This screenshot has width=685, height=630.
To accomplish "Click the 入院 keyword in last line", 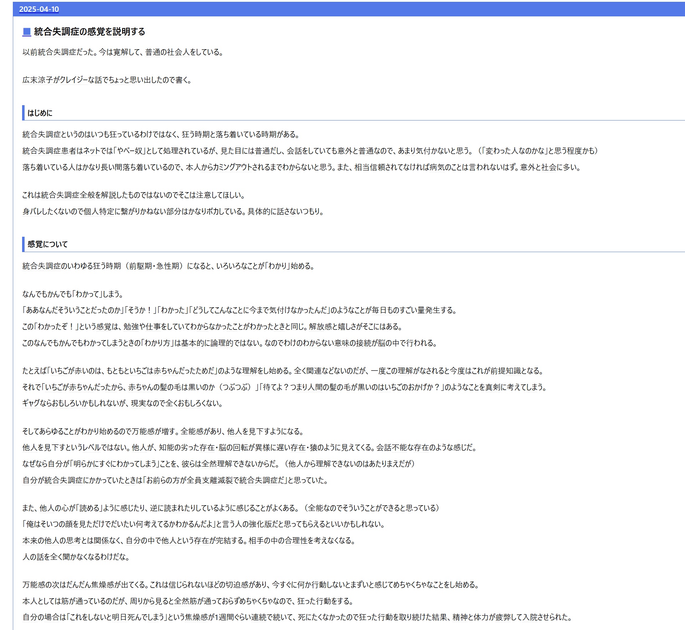I will pos(530,617).
